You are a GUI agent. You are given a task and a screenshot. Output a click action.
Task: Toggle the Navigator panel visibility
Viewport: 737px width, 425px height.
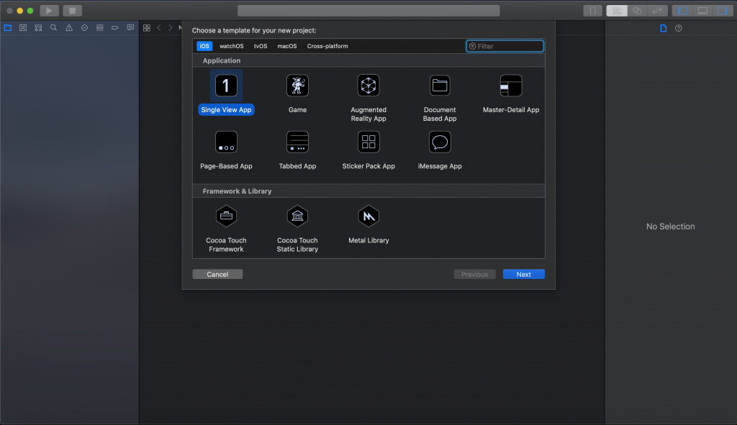click(x=682, y=10)
